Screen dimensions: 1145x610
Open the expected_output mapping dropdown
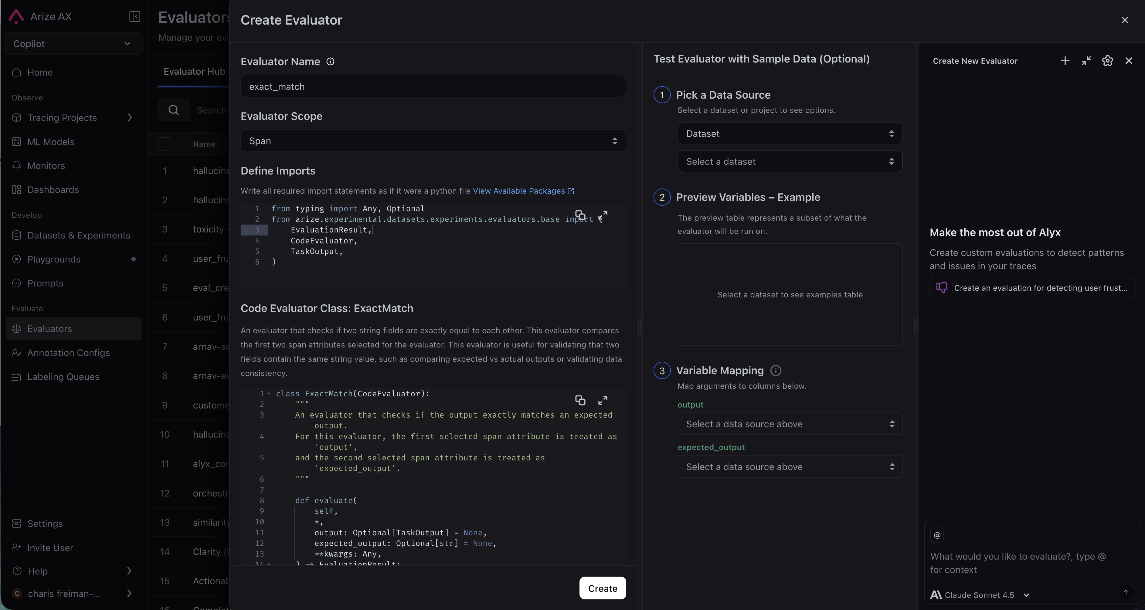coord(790,466)
